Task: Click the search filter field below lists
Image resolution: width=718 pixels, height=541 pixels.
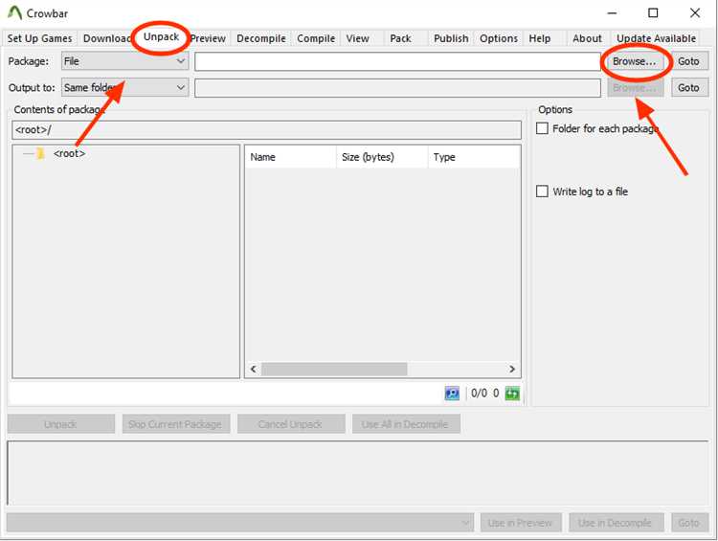Action: click(225, 393)
